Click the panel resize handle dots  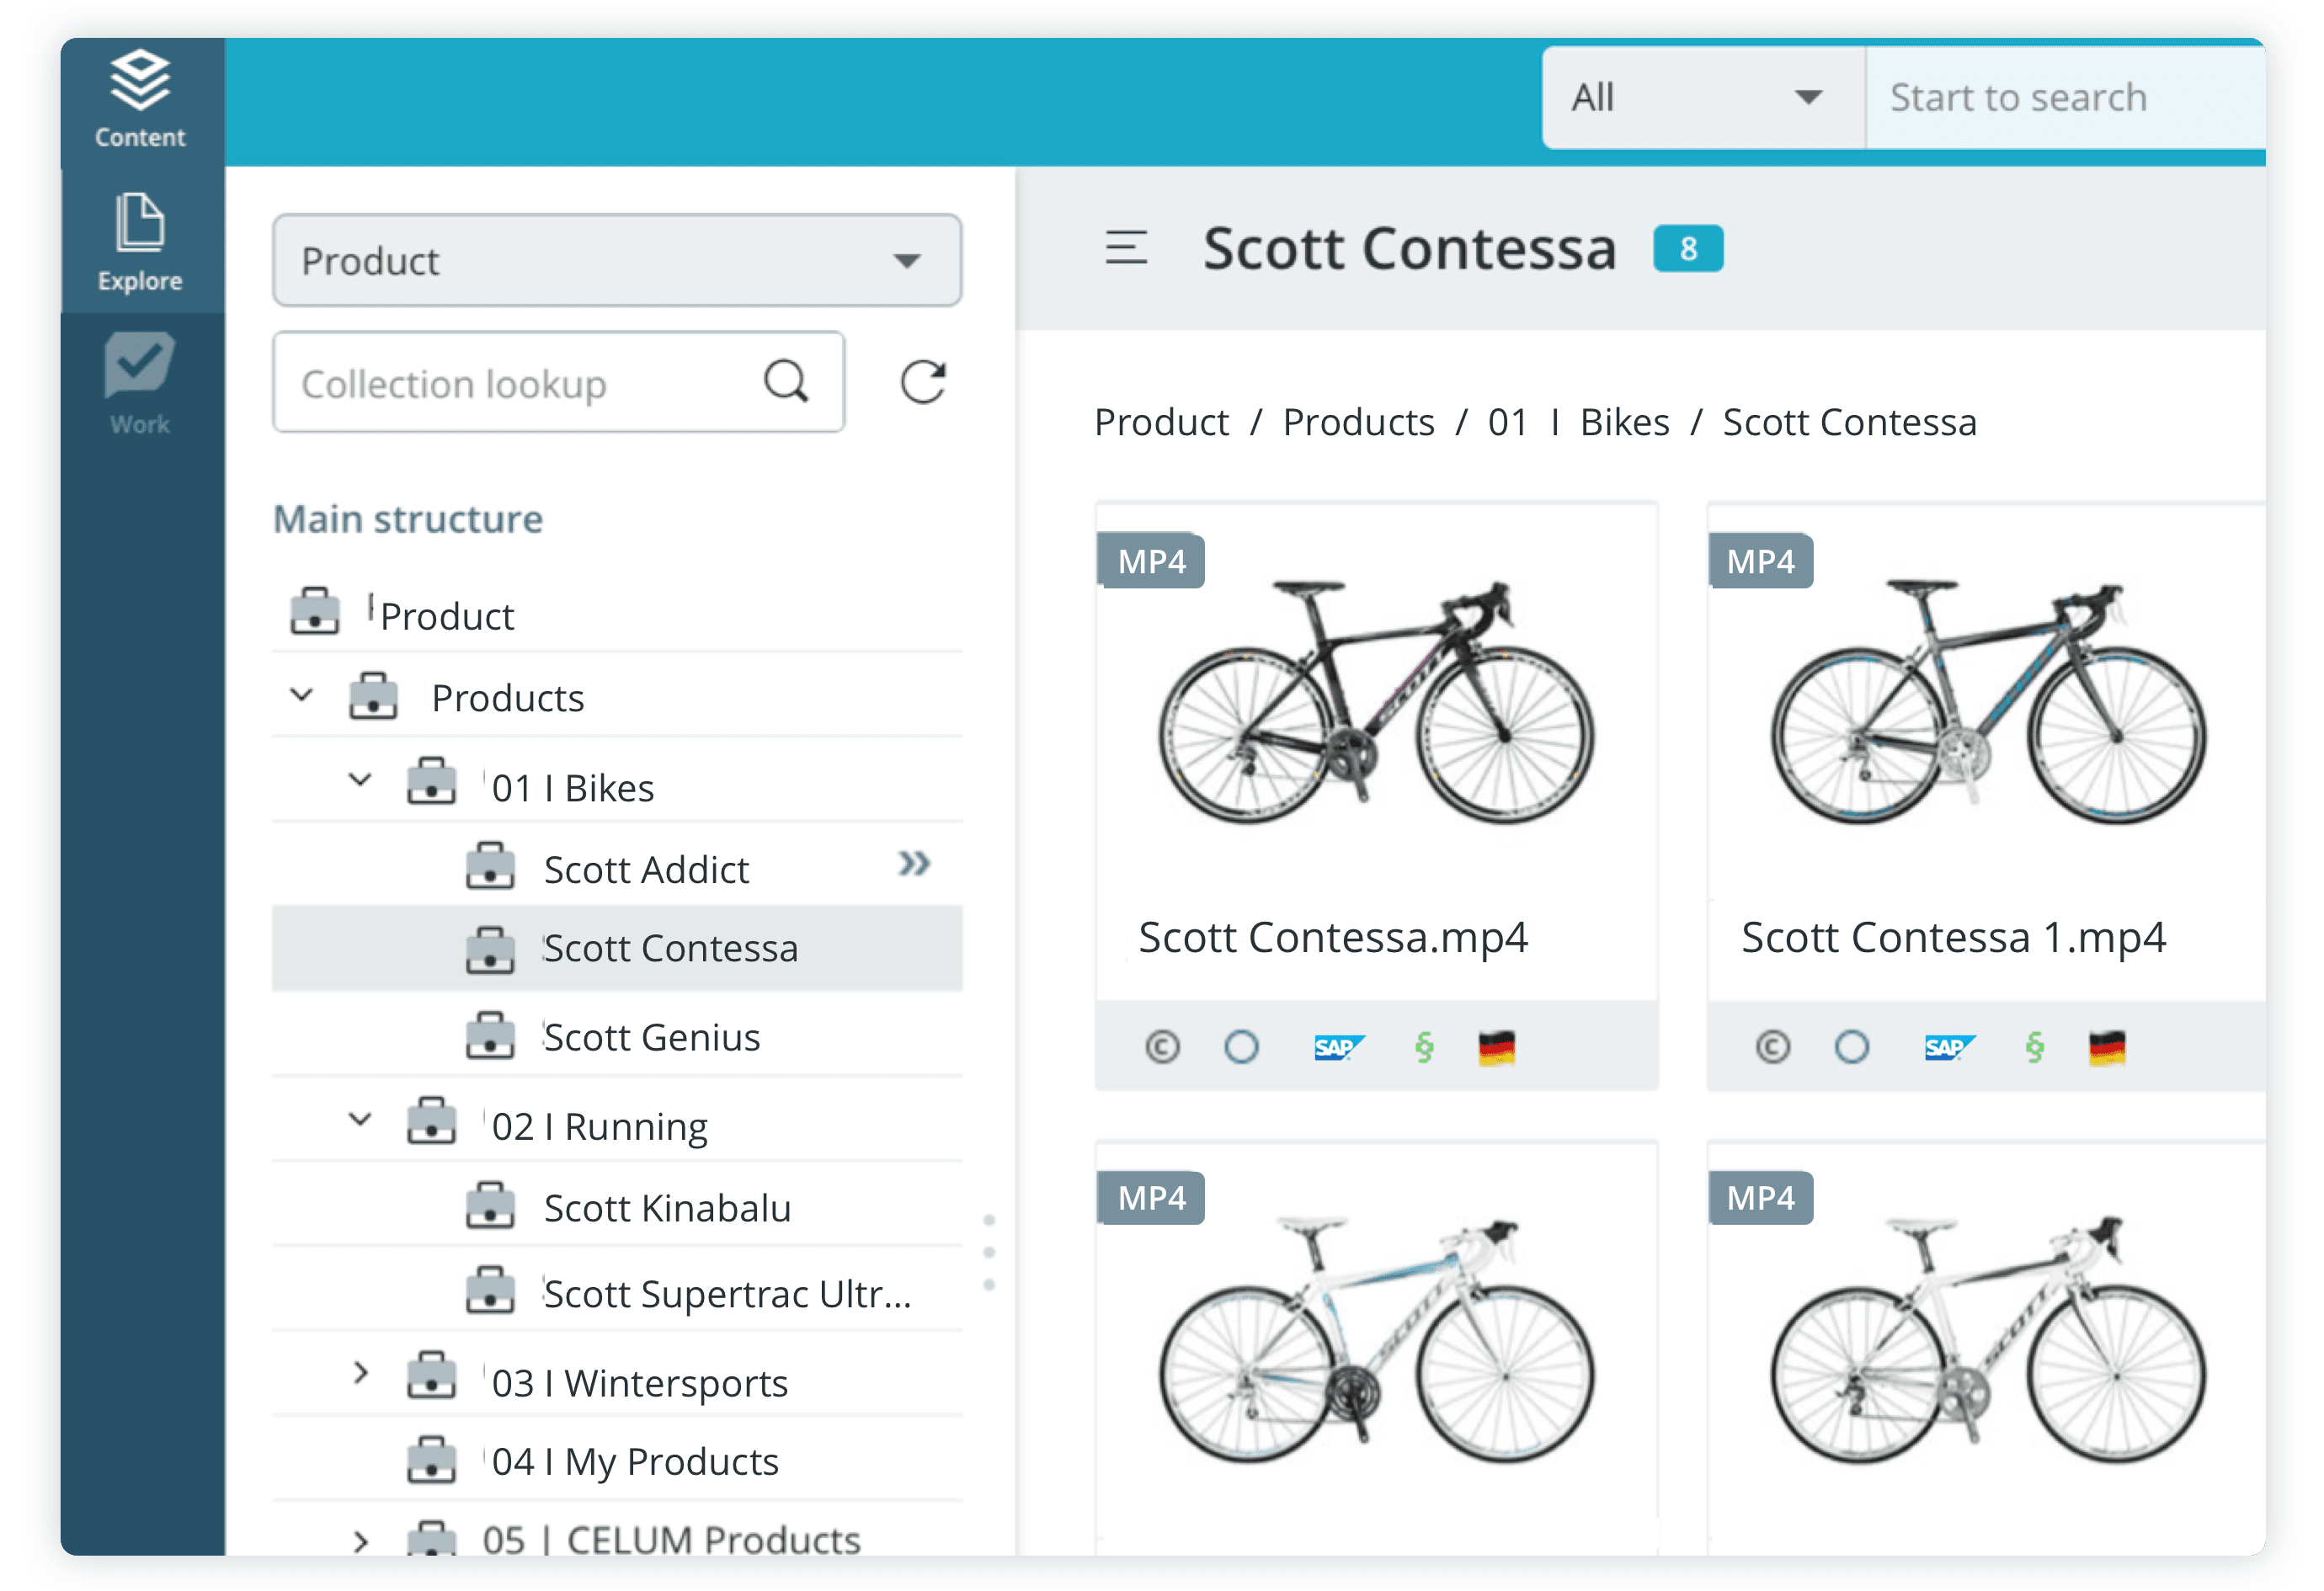tap(989, 1252)
